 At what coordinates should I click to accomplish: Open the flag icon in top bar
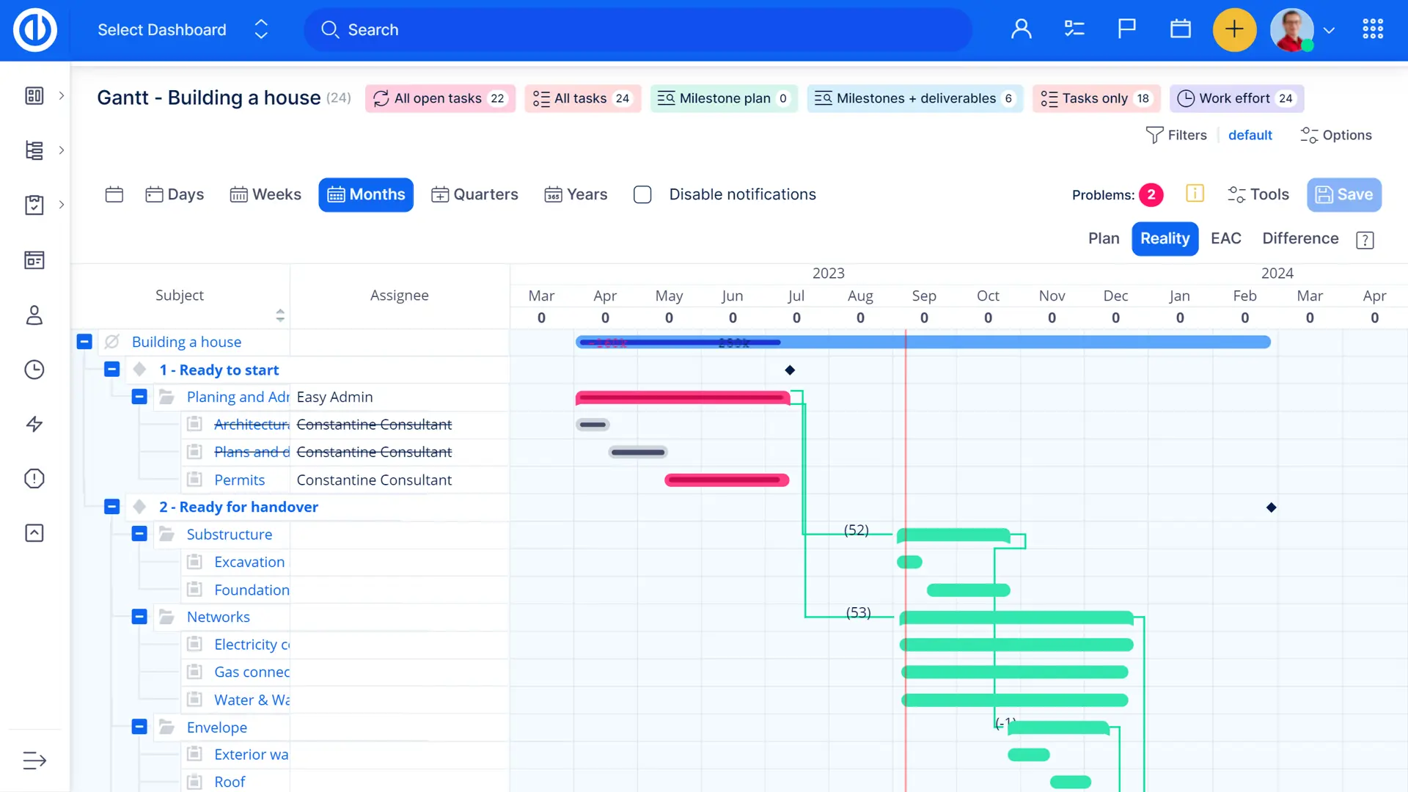point(1126,29)
